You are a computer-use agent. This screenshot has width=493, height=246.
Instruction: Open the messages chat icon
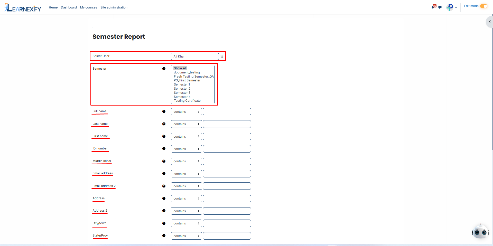pos(440,7)
